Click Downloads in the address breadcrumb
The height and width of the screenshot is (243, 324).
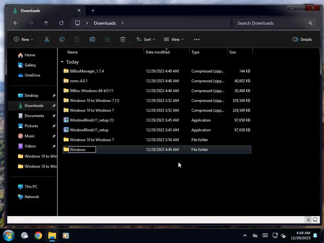coord(105,23)
